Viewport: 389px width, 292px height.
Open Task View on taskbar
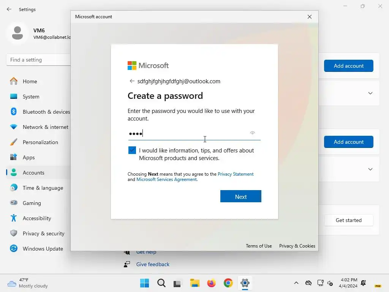click(x=177, y=283)
